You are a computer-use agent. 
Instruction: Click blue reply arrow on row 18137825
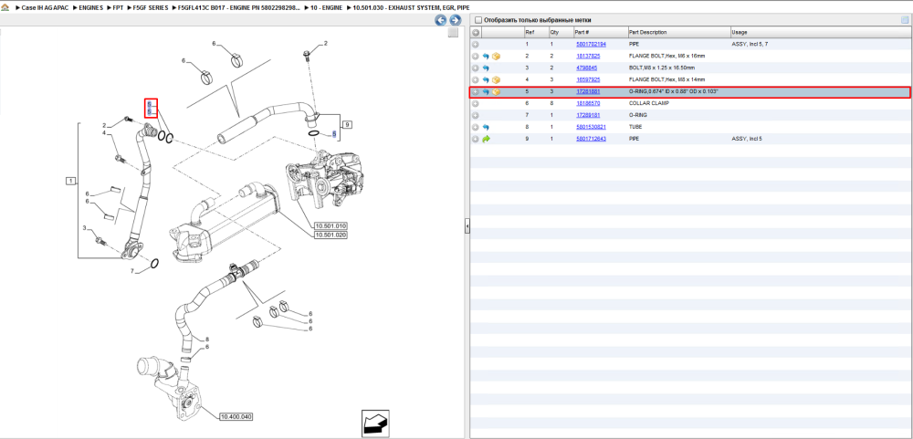[487, 57]
